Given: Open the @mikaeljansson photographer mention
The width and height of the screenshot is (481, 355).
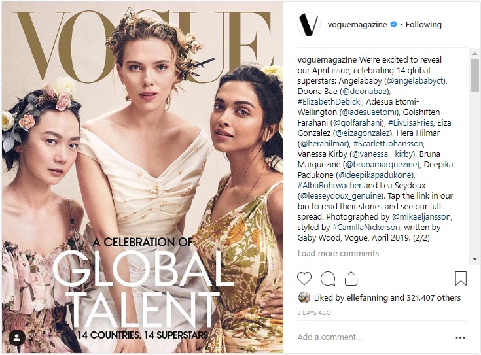Looking at the screenshot, I should pos(421,217).
